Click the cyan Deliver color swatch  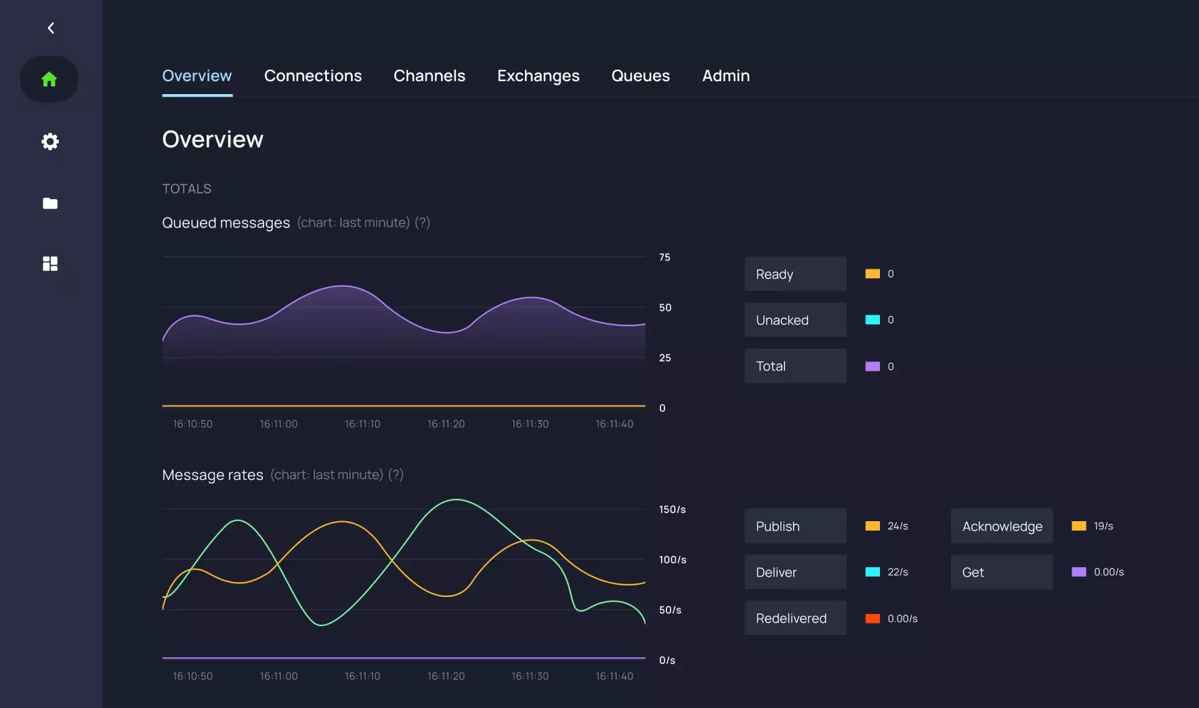872,572
